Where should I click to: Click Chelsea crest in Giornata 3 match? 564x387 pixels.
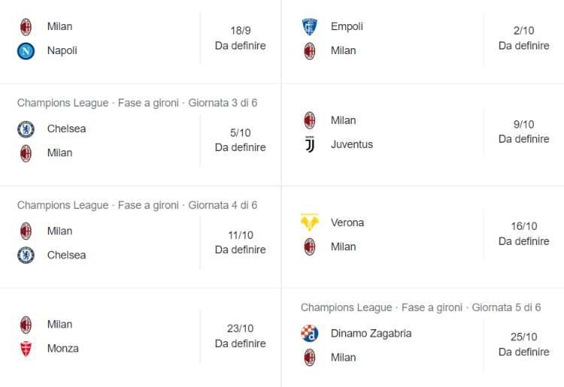26,128
